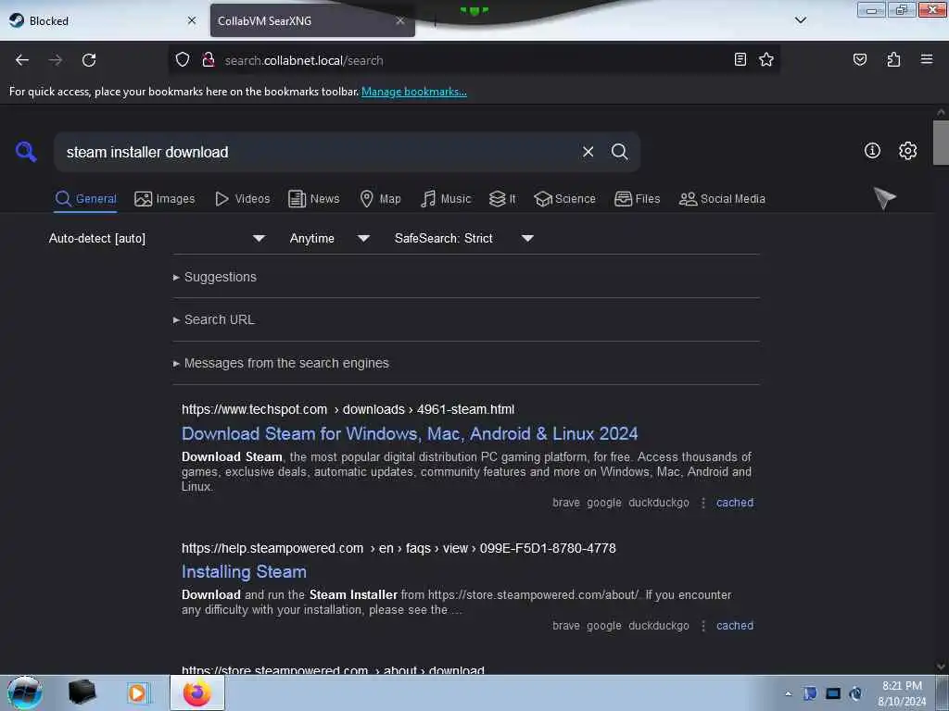Switch to Files search category
Image resolution: width=949 pixels, height=711 pixels.
click(637, 199)
